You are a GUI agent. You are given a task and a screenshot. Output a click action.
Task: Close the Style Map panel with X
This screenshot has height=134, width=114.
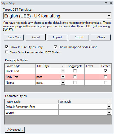coord(111,3)
